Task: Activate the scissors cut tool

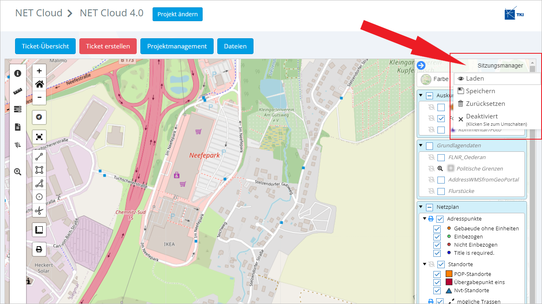Action: tap(39, 210)
